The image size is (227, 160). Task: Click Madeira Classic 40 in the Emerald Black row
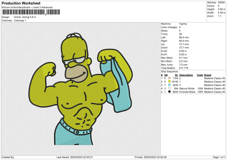coord(215,92)
